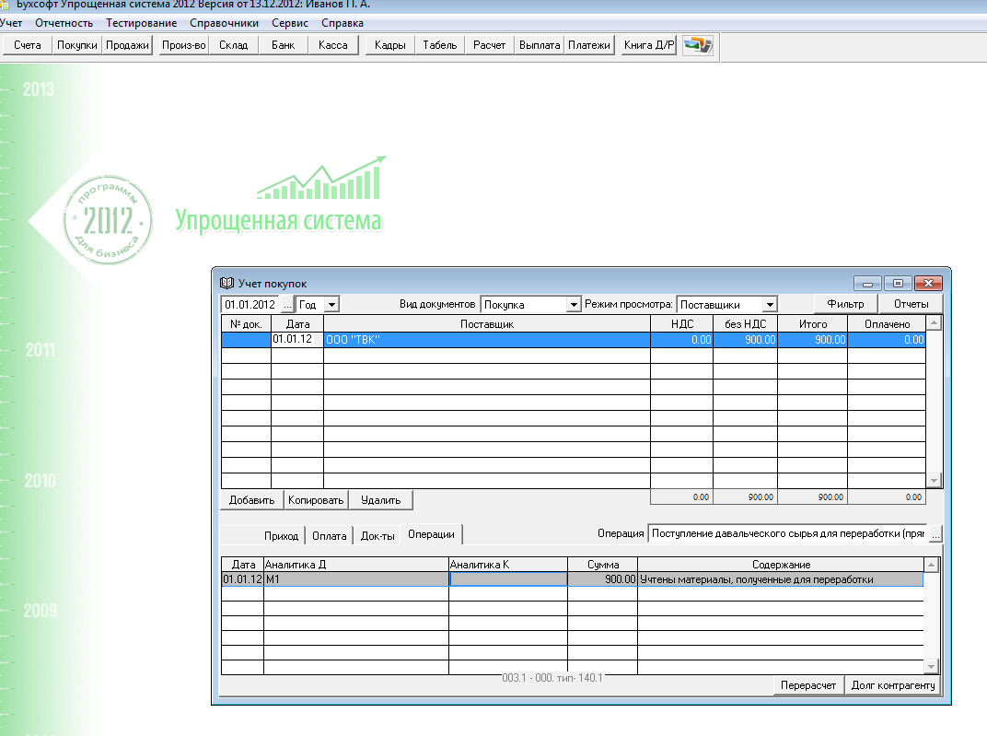The image size is (987, 736).
Task: Open the Касса section
Action: pyautogui.click(x=333, y=45)
